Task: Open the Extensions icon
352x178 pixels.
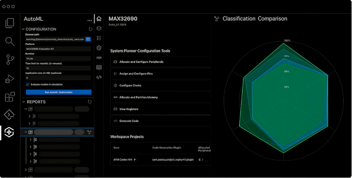Action: (x=10, y=97)
